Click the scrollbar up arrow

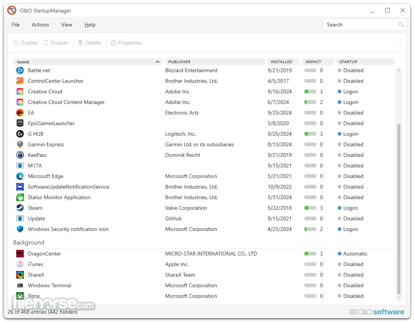pyautogui.click(x=399, y=70)
